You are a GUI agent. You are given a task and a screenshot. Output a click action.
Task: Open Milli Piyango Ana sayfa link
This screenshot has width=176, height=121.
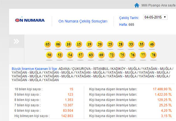coord(158,5)
